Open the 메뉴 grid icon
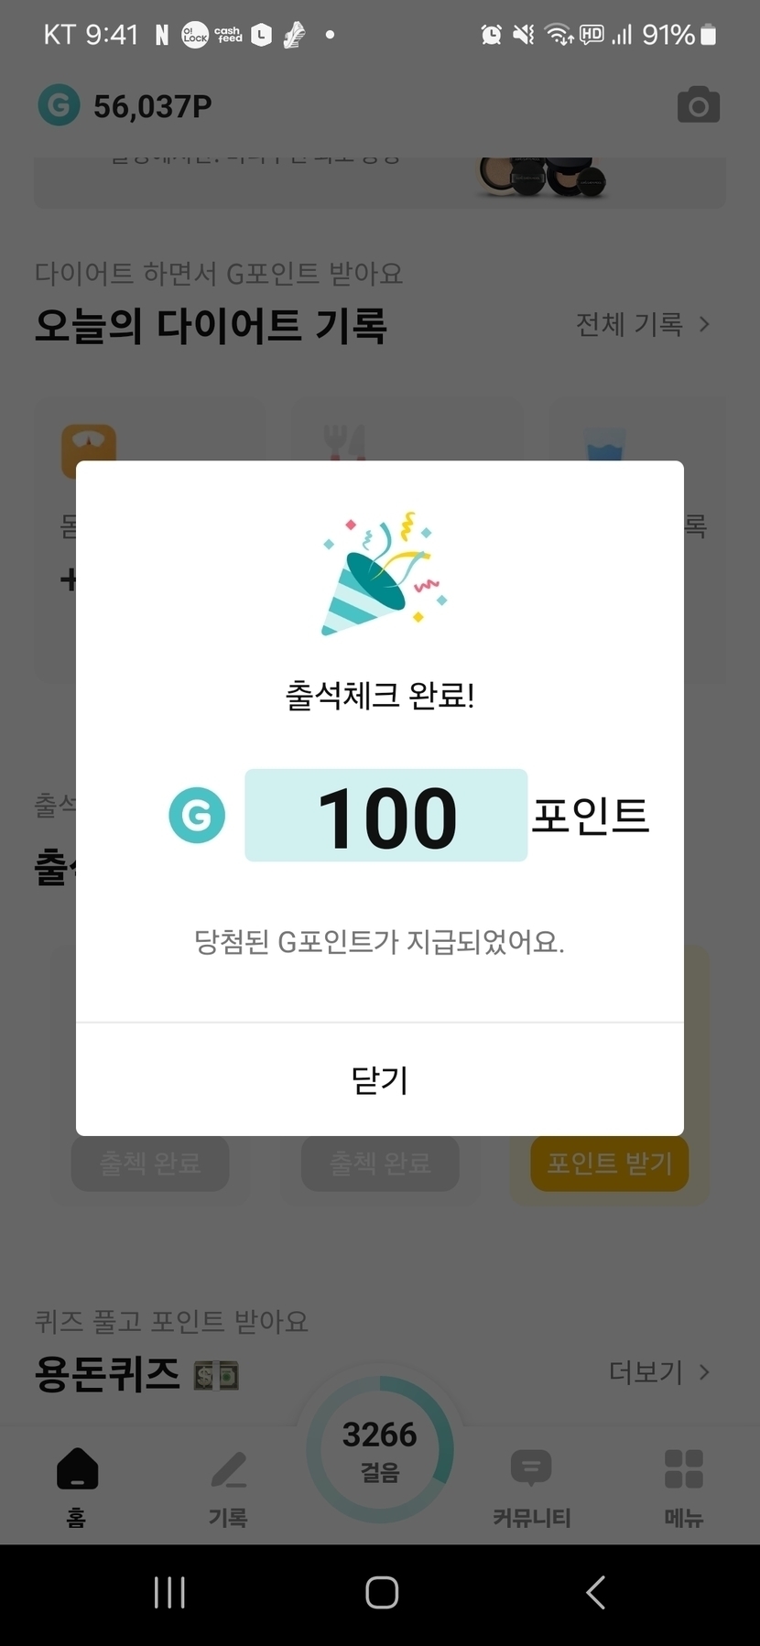760x1646 pixels. point(683,1468)
